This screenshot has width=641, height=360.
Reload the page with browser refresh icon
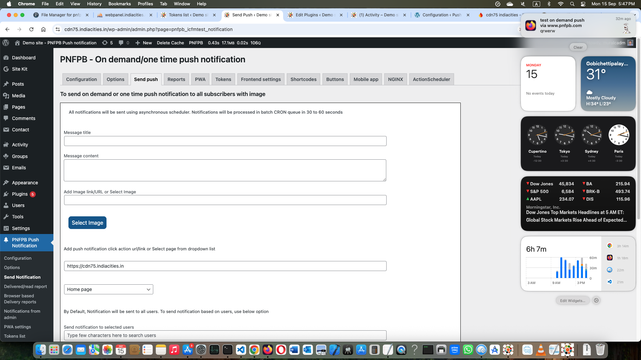click(31, 29)
